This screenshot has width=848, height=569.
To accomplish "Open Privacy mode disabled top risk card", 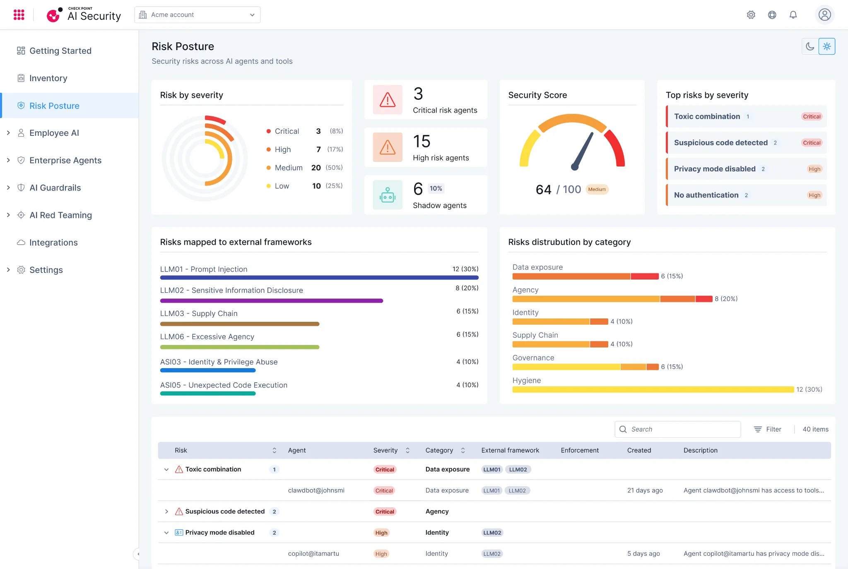I will [746, 169].
